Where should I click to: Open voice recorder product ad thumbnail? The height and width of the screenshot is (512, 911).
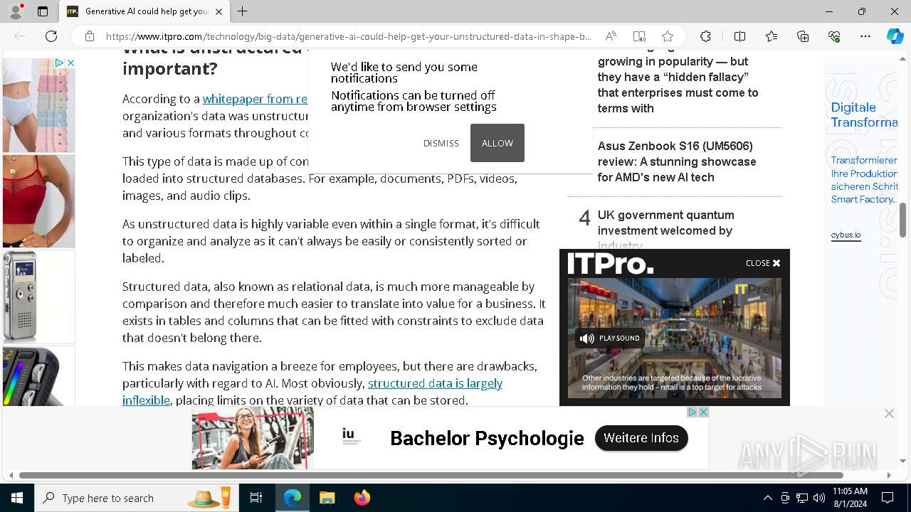(x=39, y=297)
